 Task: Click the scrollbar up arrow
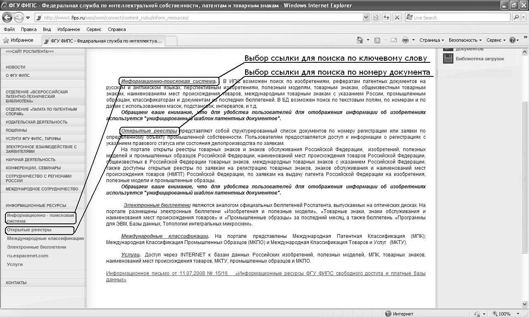click(x=525, y=52)
